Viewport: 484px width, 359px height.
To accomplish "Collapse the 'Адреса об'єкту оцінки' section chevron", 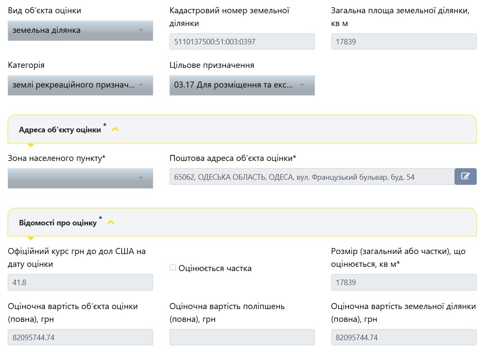I will [x=115, y=129].
